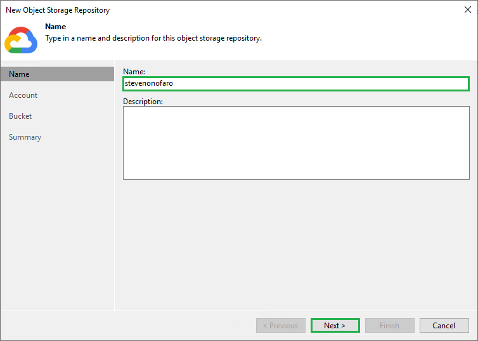Close the New Object Storage Repository dialog
This screenshot has height=341, width=478.
point(466,10)
